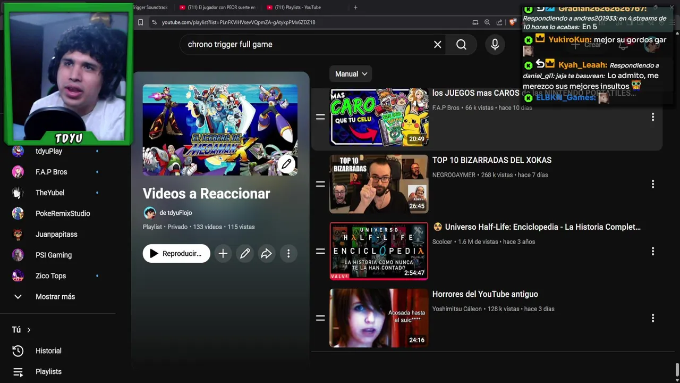Viewport: 680px width, 383px height.
Task: Click the Brave shields lion icon
Action: point(512,22)
